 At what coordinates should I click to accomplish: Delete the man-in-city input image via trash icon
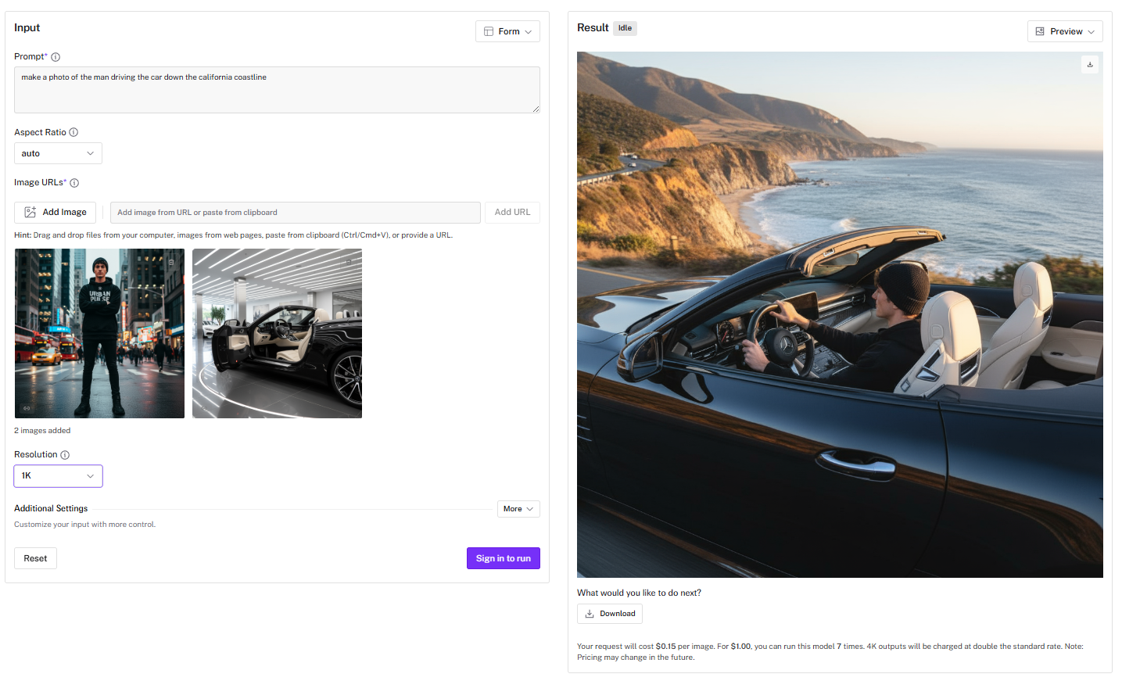coord(171,262)
